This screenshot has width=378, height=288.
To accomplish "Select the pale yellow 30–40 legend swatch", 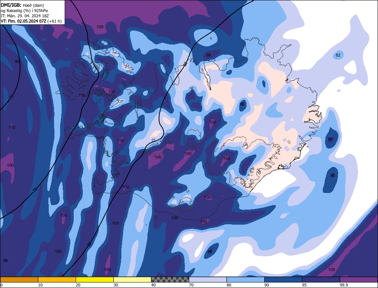I will [132, 279].
